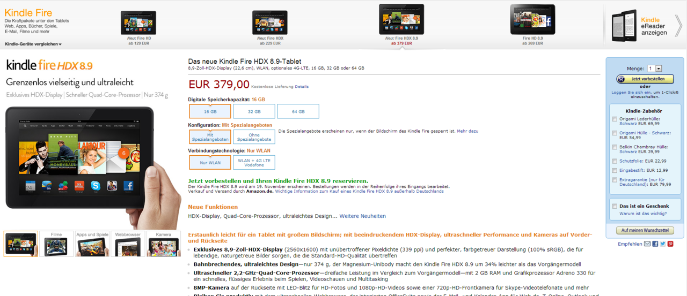Open link about buying outside Deutschland
Image resolution: width=687 pixels, height=296 pixels.
[359, 191]
